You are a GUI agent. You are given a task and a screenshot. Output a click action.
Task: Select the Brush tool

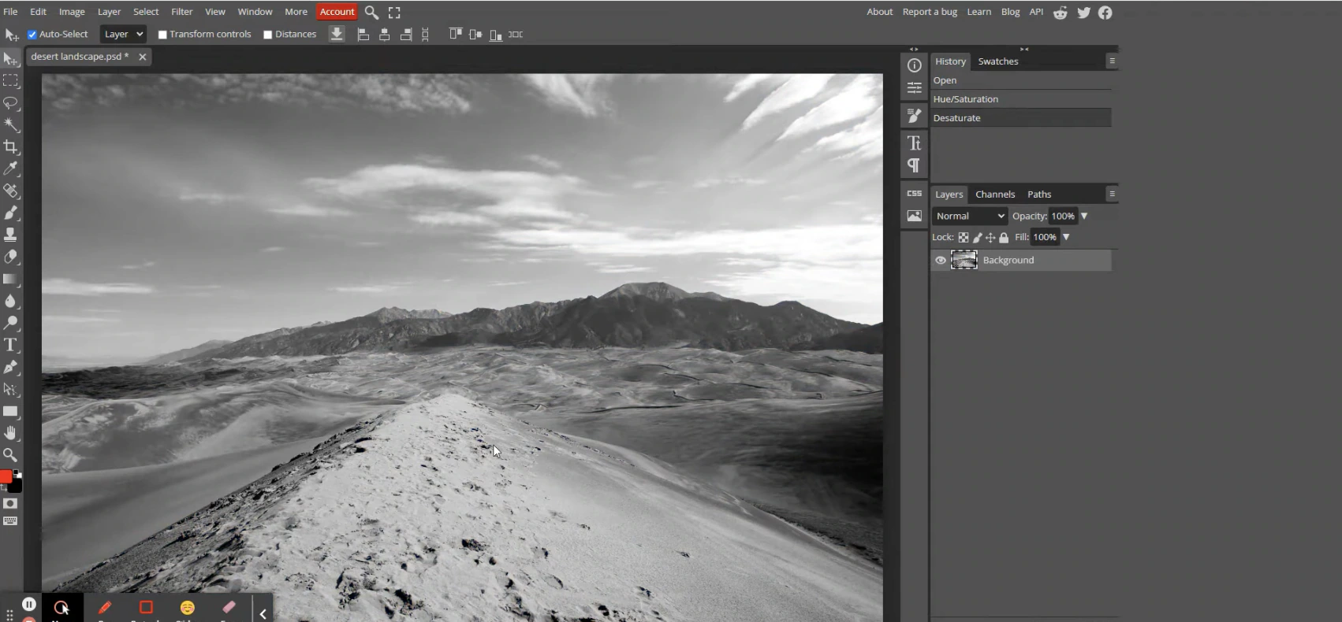click(x=10, y=213)
